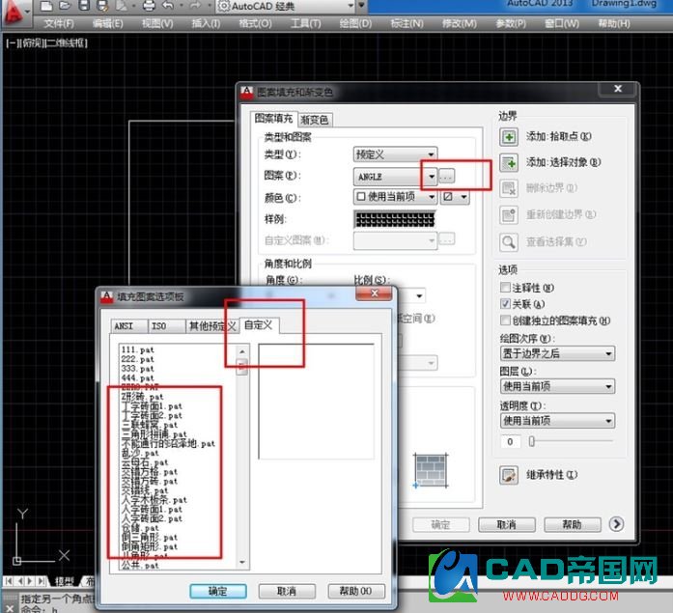Switch to the ISO tab
The width and height of the screenshot is (673, 613).
[166, 326]
